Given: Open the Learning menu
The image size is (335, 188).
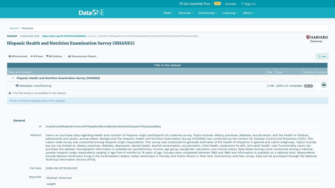Looking at the screenshot, I should (230, 13).
